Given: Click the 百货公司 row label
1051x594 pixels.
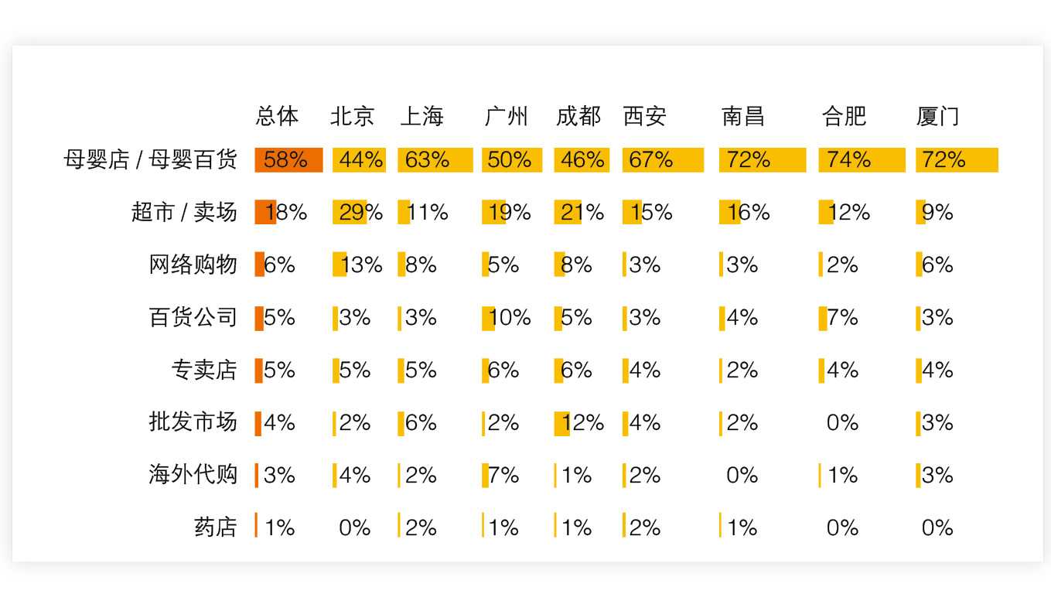Looking at the screenshot, I should pos(193,317).
